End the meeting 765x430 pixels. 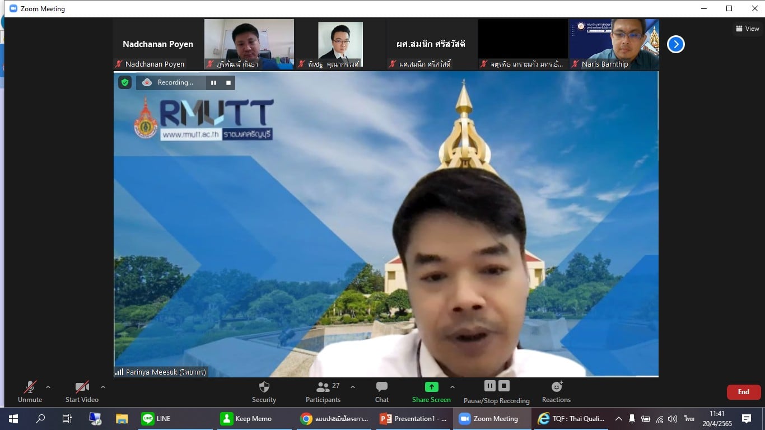[744, 392]
